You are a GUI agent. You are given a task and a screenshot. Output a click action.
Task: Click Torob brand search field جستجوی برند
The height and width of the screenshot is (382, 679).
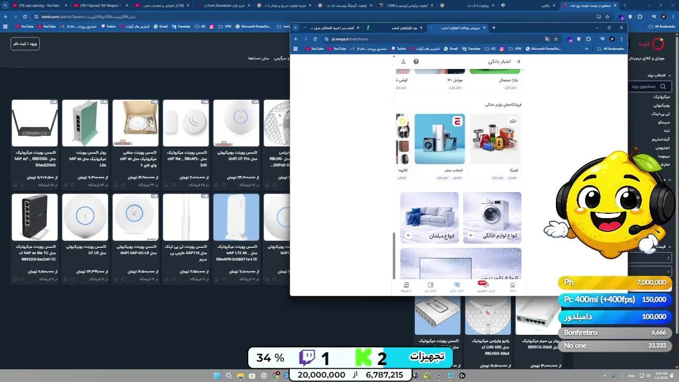pyautogui.click(x=650, y=86)
